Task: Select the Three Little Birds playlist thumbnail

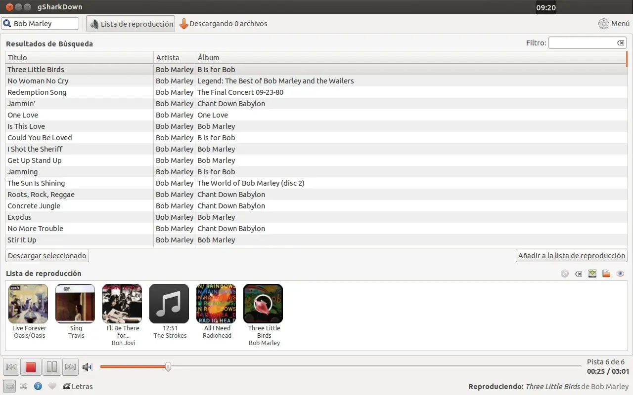Action: (x=263, y=304)
